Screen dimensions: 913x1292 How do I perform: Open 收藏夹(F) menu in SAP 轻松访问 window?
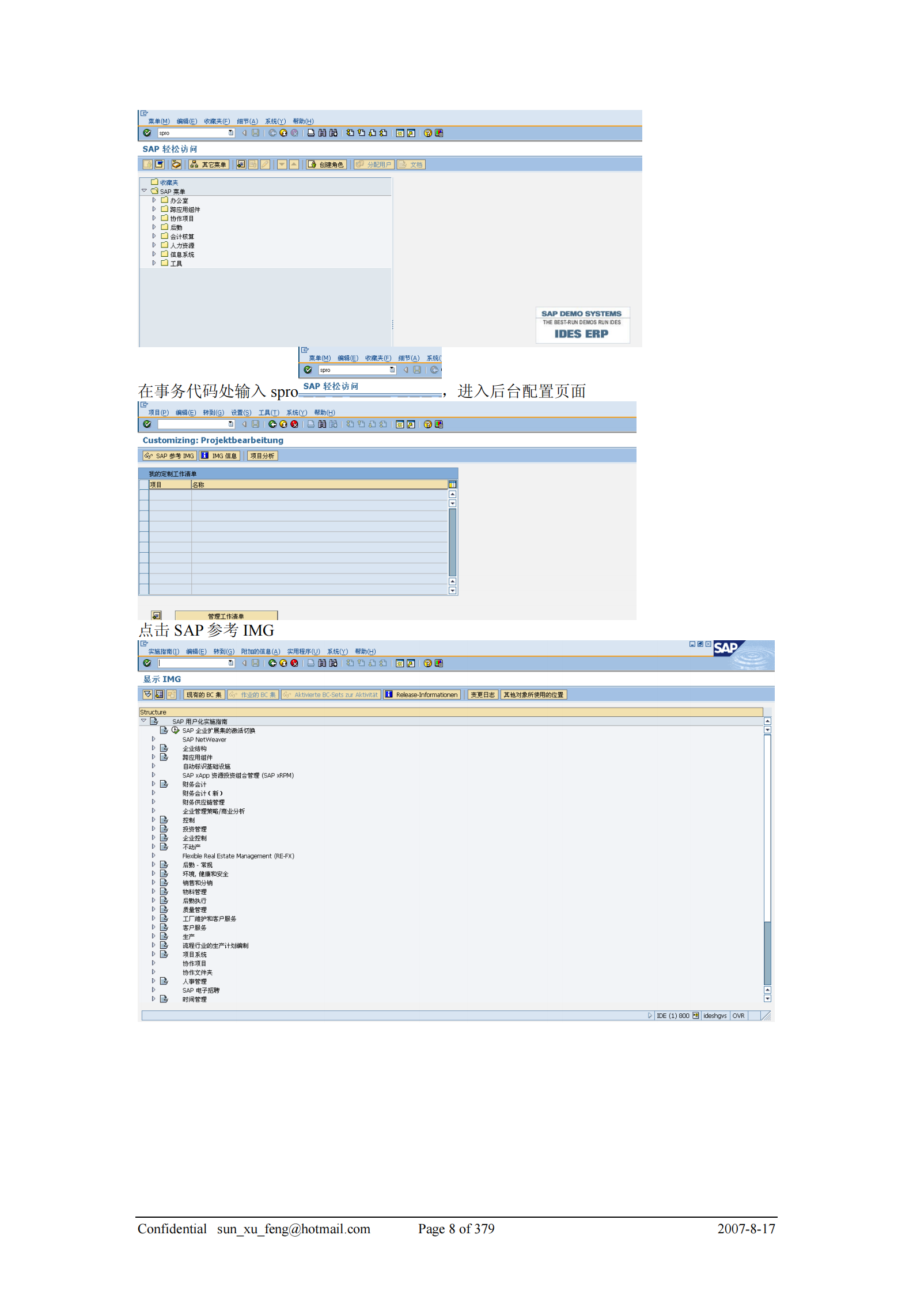[x=217, y=121]
